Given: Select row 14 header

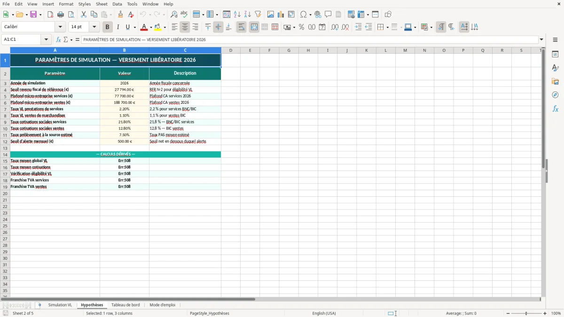Looking at the screenshot, I should point(5,155).
